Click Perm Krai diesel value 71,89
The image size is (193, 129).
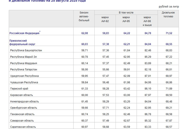pos(169,89)
